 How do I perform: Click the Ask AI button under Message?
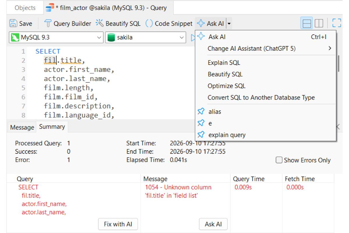tap(213, 224)
